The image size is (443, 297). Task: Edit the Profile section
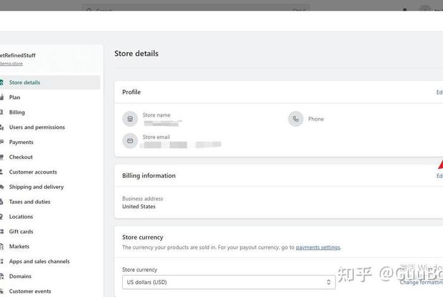(x=440, y=92)
